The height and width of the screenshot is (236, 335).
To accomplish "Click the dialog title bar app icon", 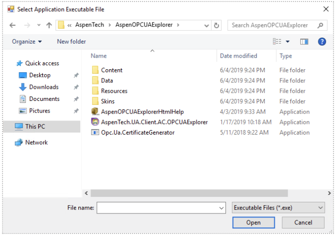I will (x=11, y=9).
